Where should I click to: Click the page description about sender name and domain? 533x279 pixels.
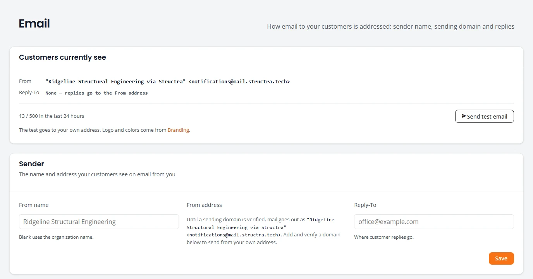click(391, 27)
